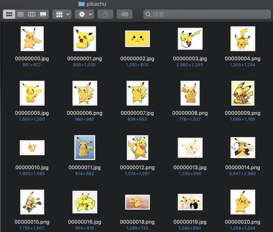Screen dimensions: 273x232
Task: Click file name 00000015.png
Action: (x=32, y=222)
